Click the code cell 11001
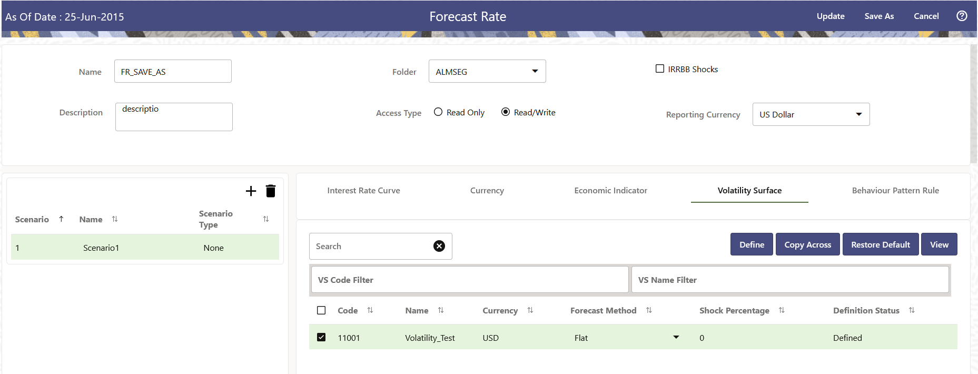 tap(349, 338)
